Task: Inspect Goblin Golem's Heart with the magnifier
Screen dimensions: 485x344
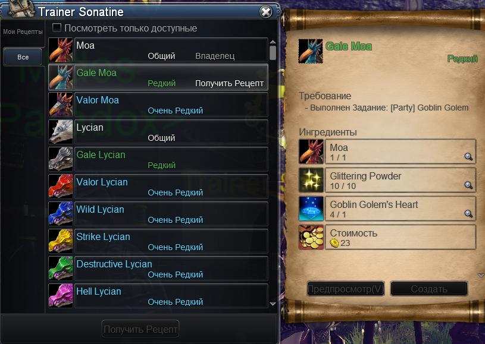Action: coord(468,213)
